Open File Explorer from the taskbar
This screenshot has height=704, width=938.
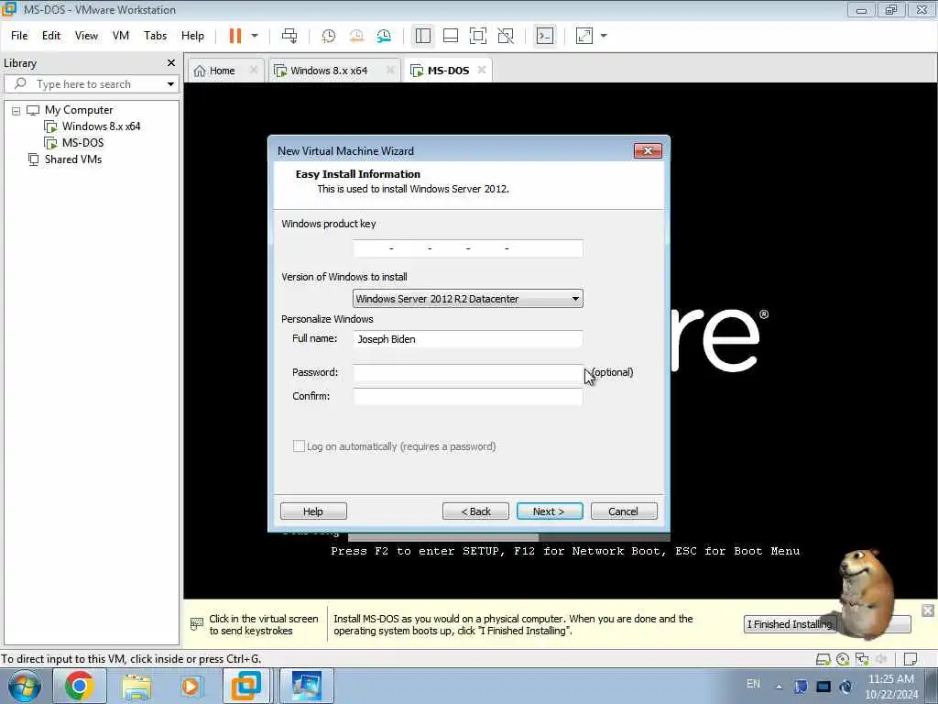click(x=136, y=686)
